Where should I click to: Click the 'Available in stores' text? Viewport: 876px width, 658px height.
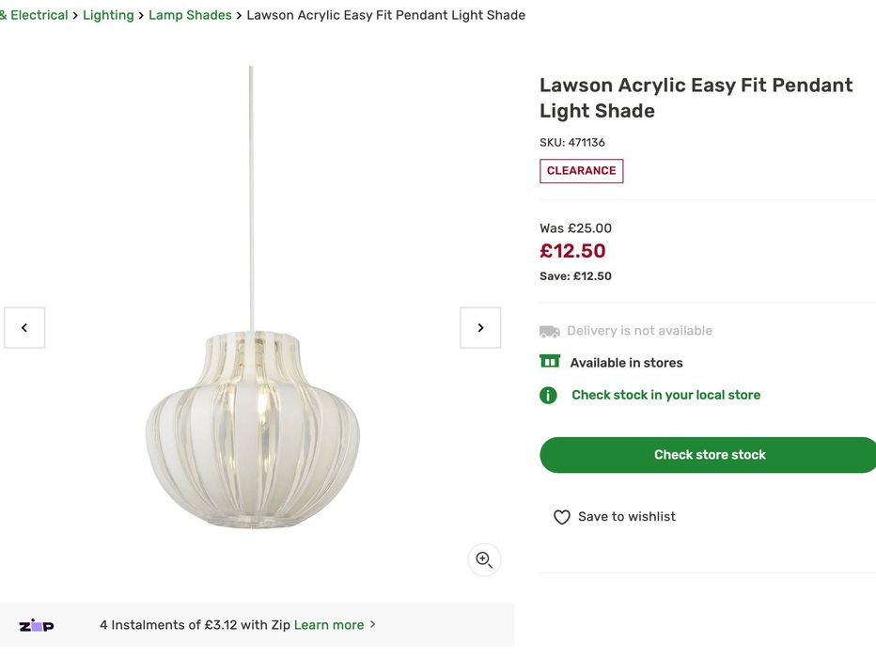[x=626, y=363]
